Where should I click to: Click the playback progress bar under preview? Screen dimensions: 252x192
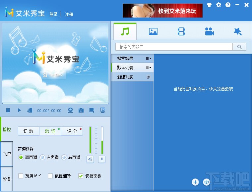click(55, 103)
